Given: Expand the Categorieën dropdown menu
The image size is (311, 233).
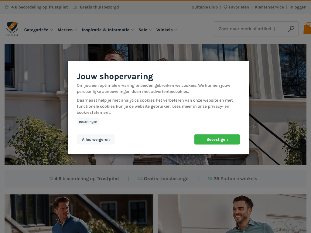Looking at the screenshot, I should point(39,30).
